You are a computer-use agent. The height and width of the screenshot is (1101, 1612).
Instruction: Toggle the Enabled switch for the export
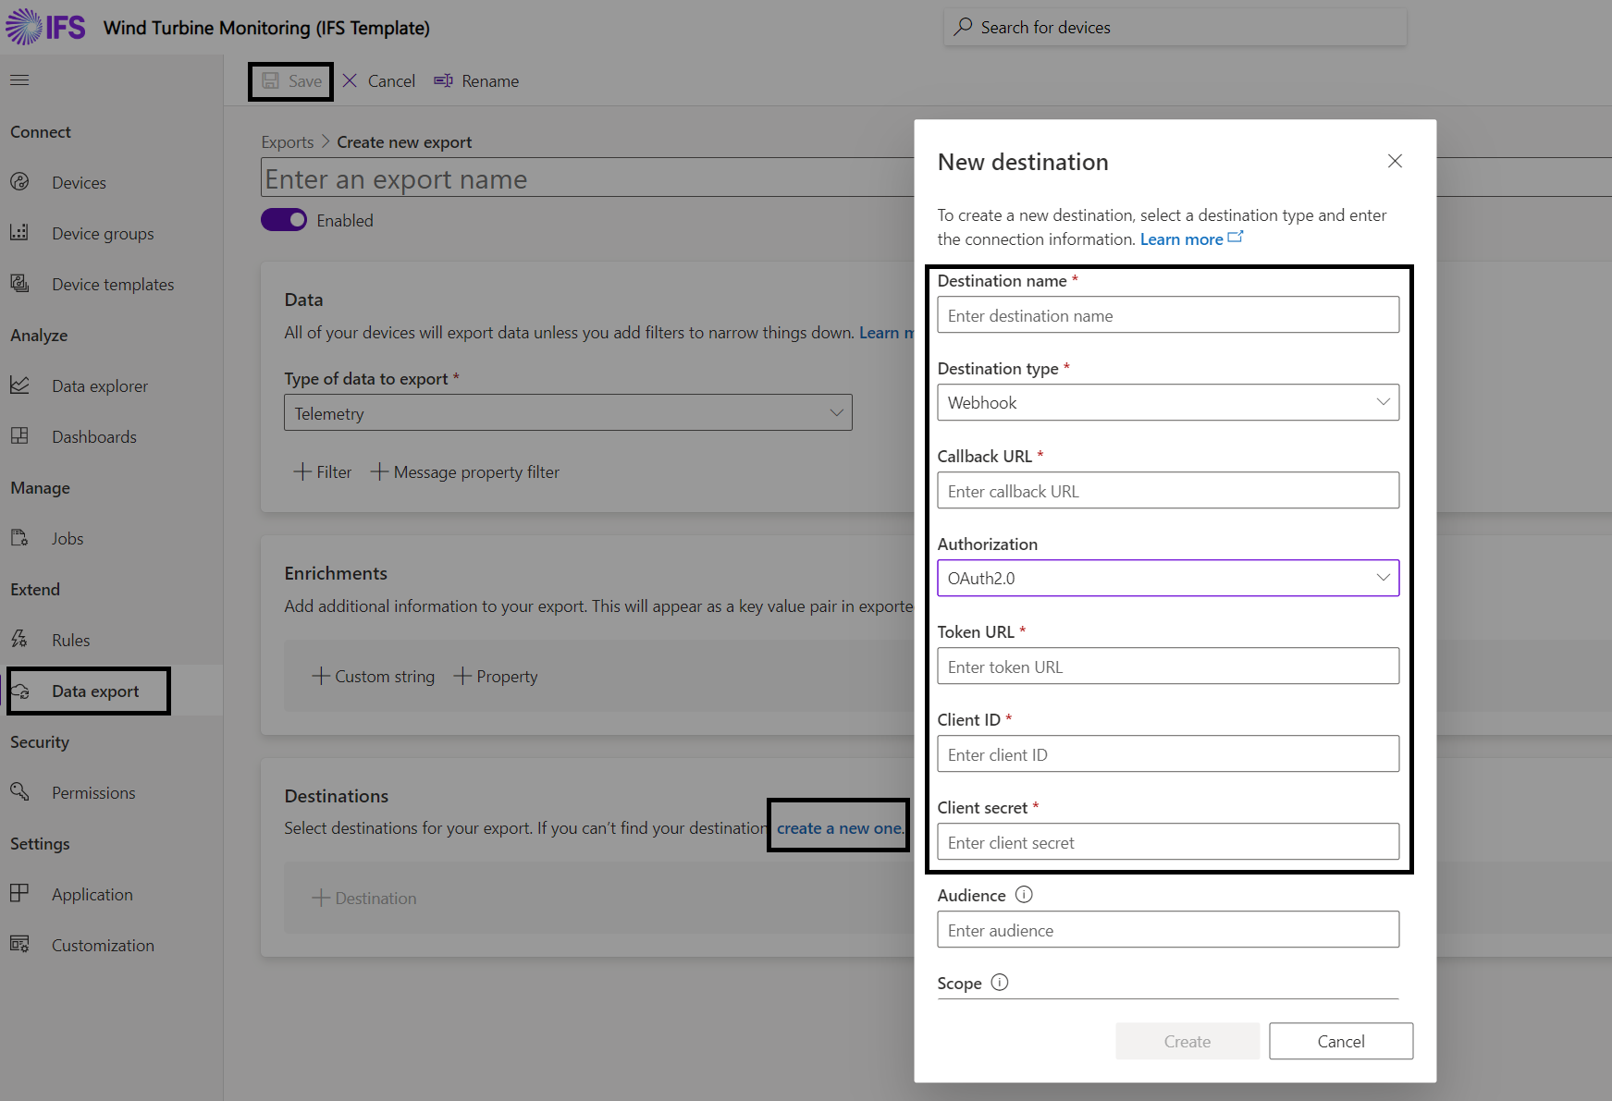[x=284, y=220]
